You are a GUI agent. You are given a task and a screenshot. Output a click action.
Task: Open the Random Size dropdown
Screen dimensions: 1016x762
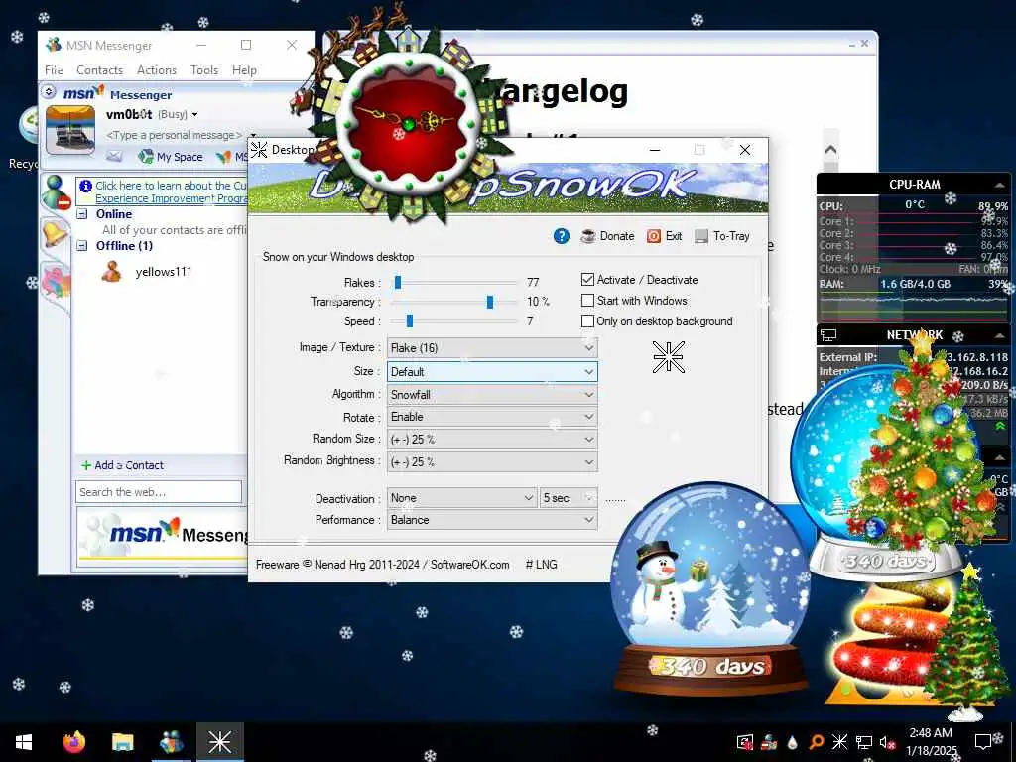[x=492, y=440]
